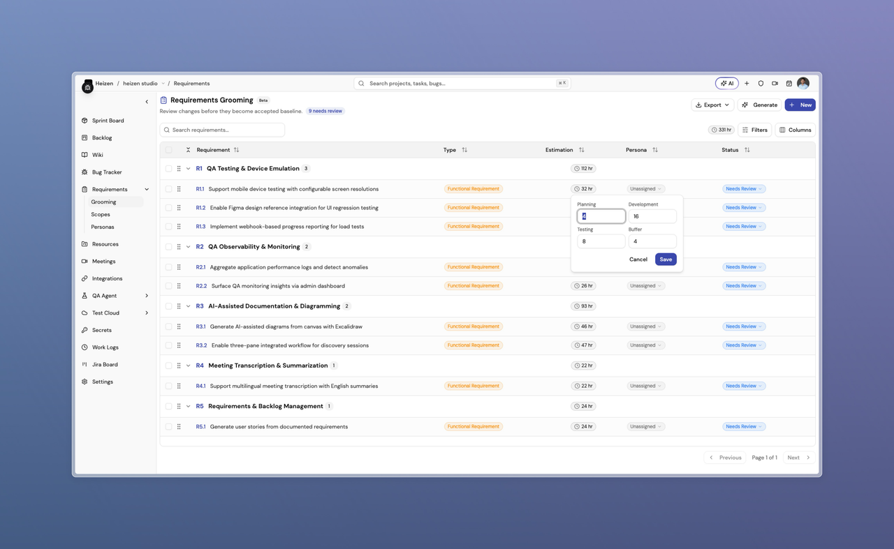Click the Resources sidebar icon
Image resolution: width=894 pixels, height=549 pixels.
click(x=85, y=244)
